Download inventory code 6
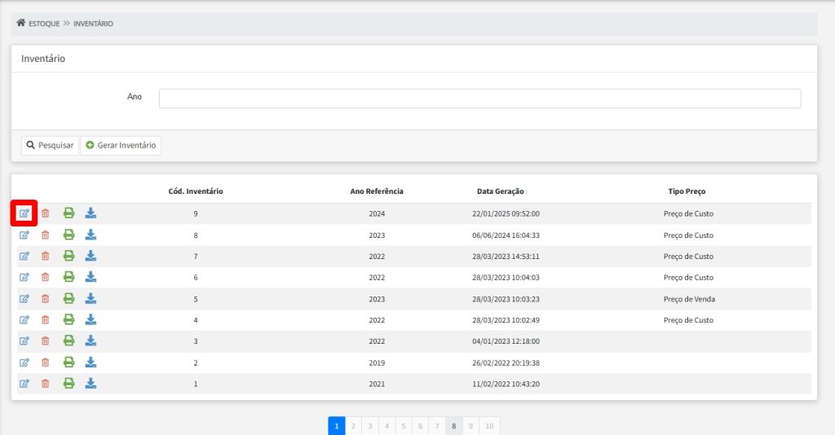This screenshot has width=835, height=435. [x=91, y=277]
